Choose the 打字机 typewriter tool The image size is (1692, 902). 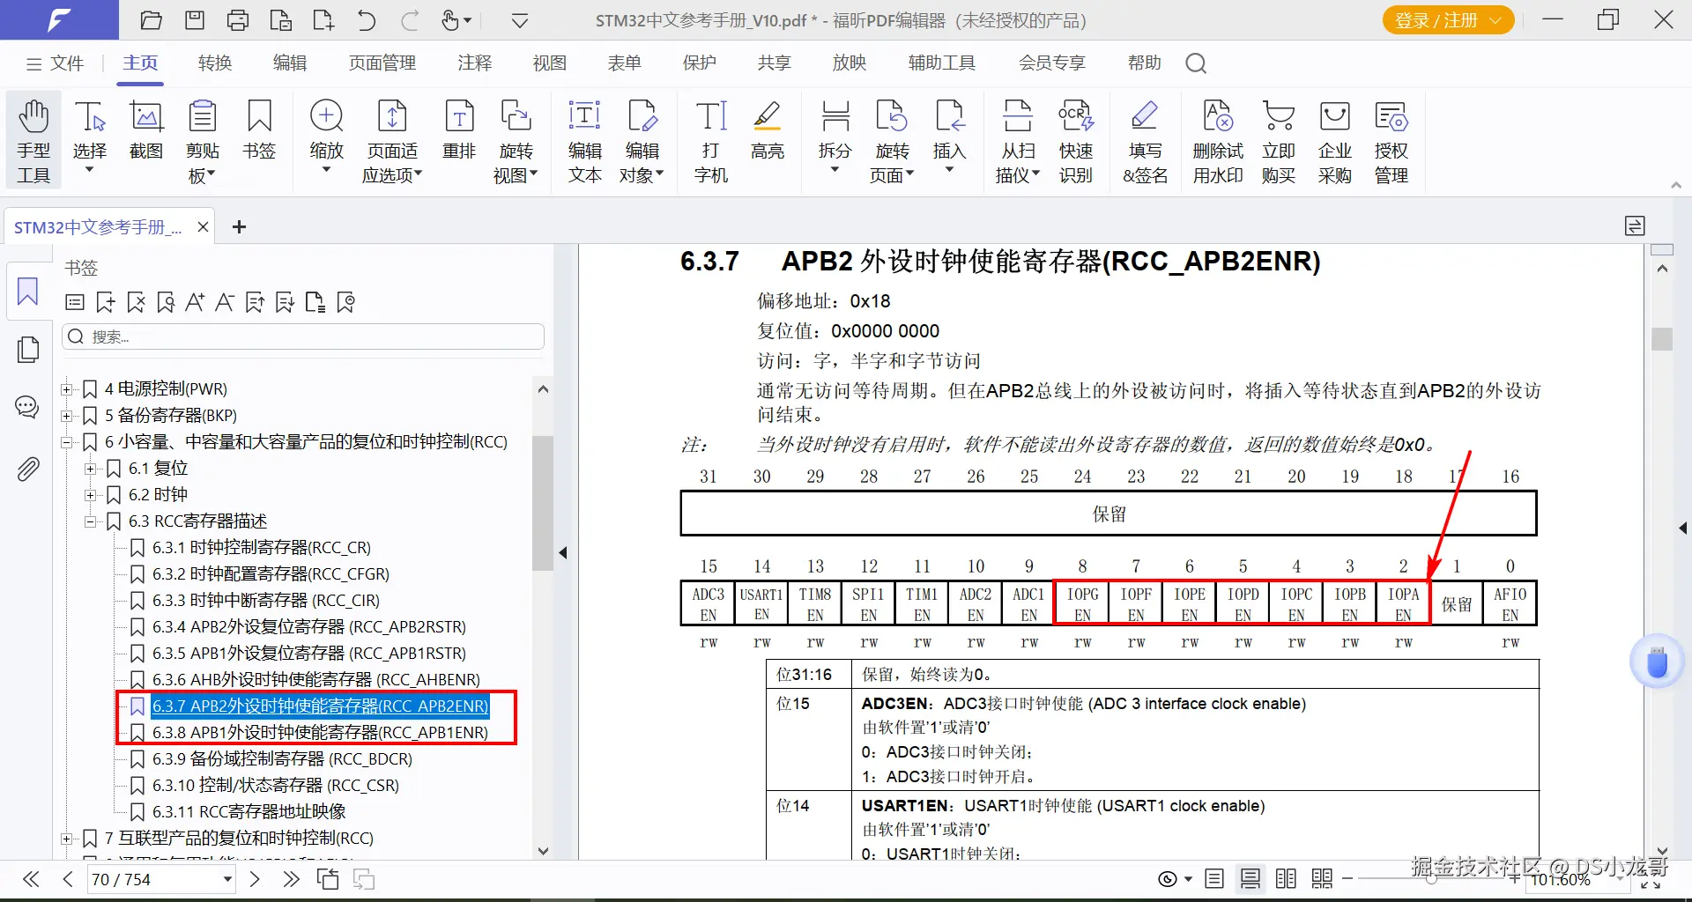(711, 141)
